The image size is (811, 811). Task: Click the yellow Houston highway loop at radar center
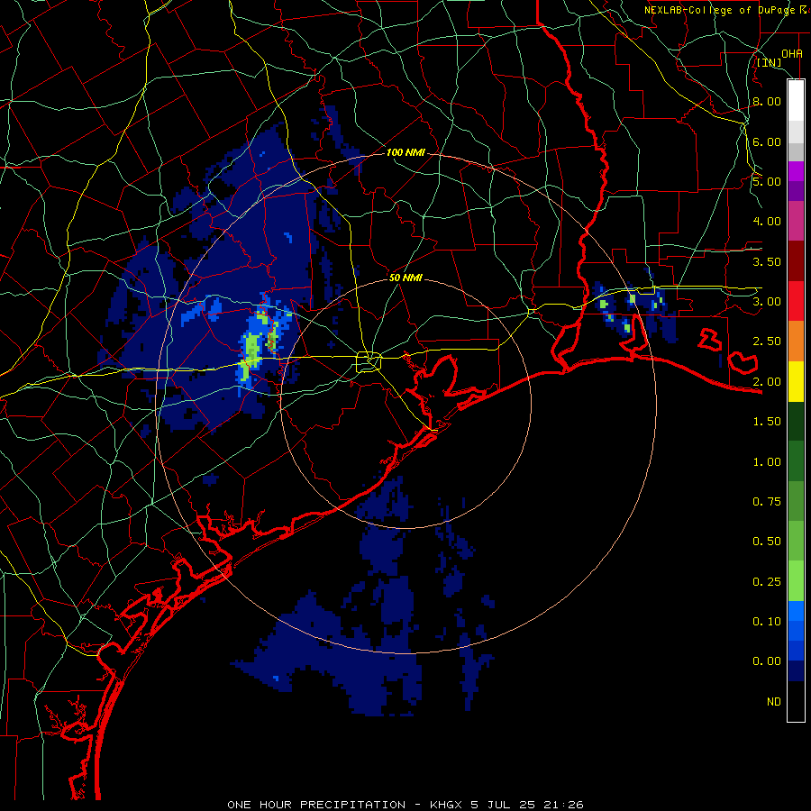tap(369, 361)
